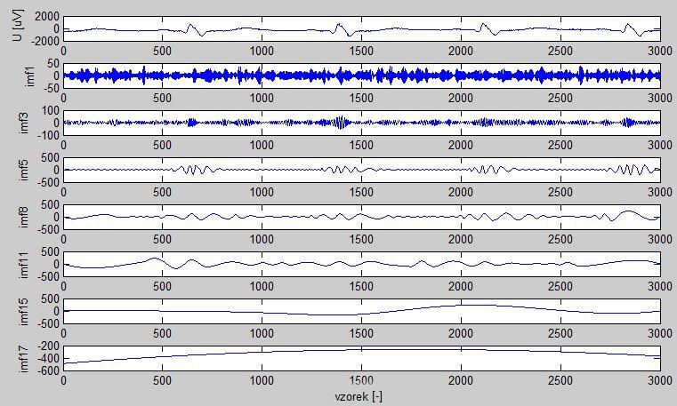Click x-tick '1500' below the imf3 plot
The height and width of the screenshot is (406, 677).
[361, 145]
